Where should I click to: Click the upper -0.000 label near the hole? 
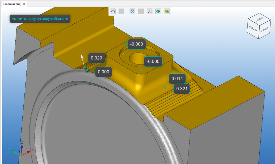click(x=137, y=44)
